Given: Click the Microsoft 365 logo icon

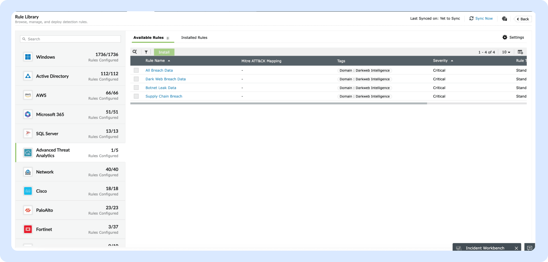Looking at the screenshot, I should [x=28, y=114].
